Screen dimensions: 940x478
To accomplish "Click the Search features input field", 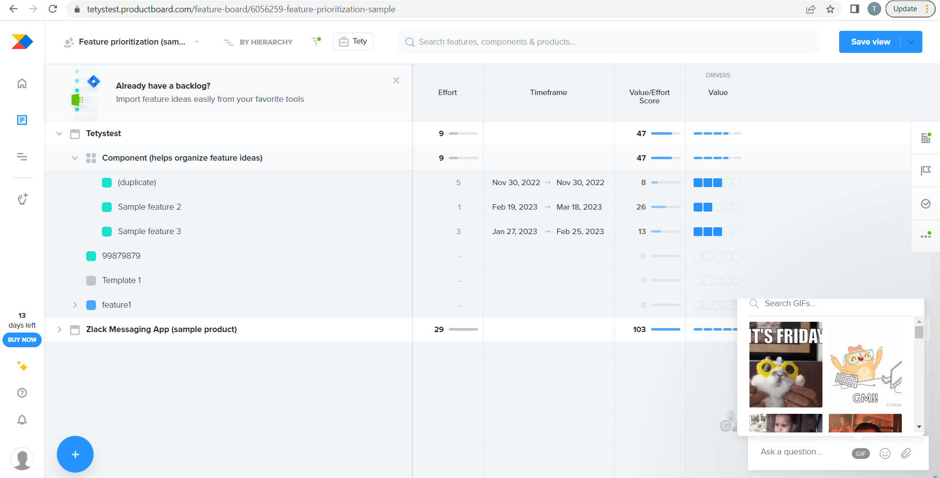I will [x=608, y=42].
